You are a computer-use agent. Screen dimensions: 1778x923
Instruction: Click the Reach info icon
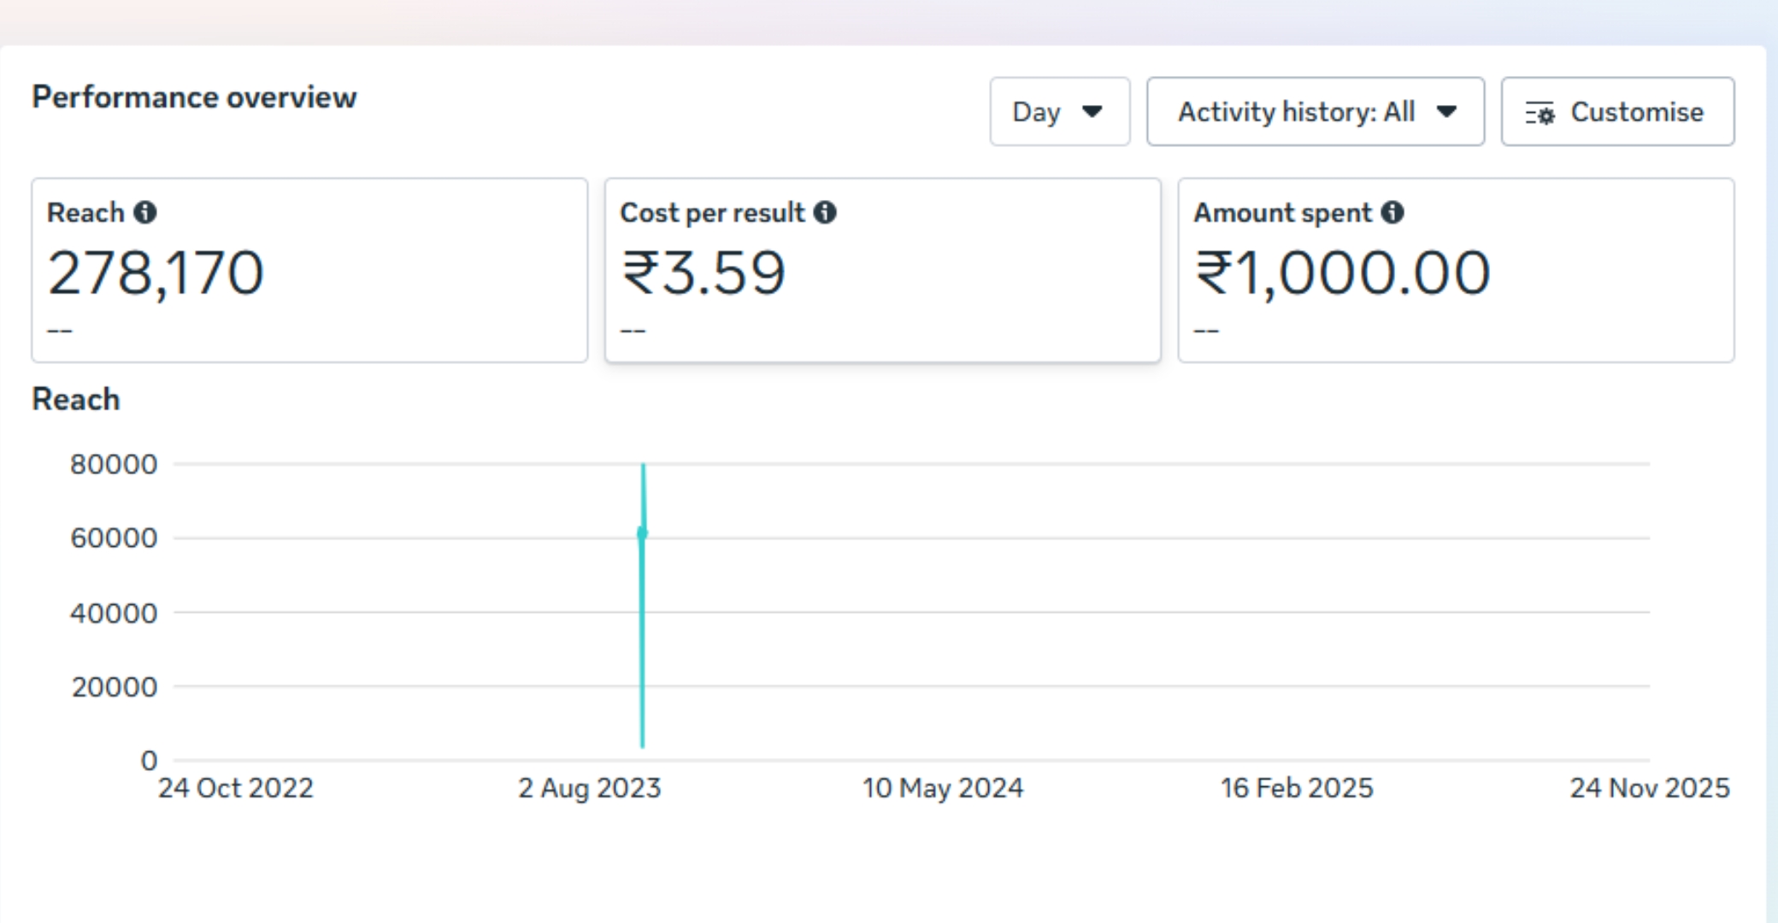tap(145, 212)
